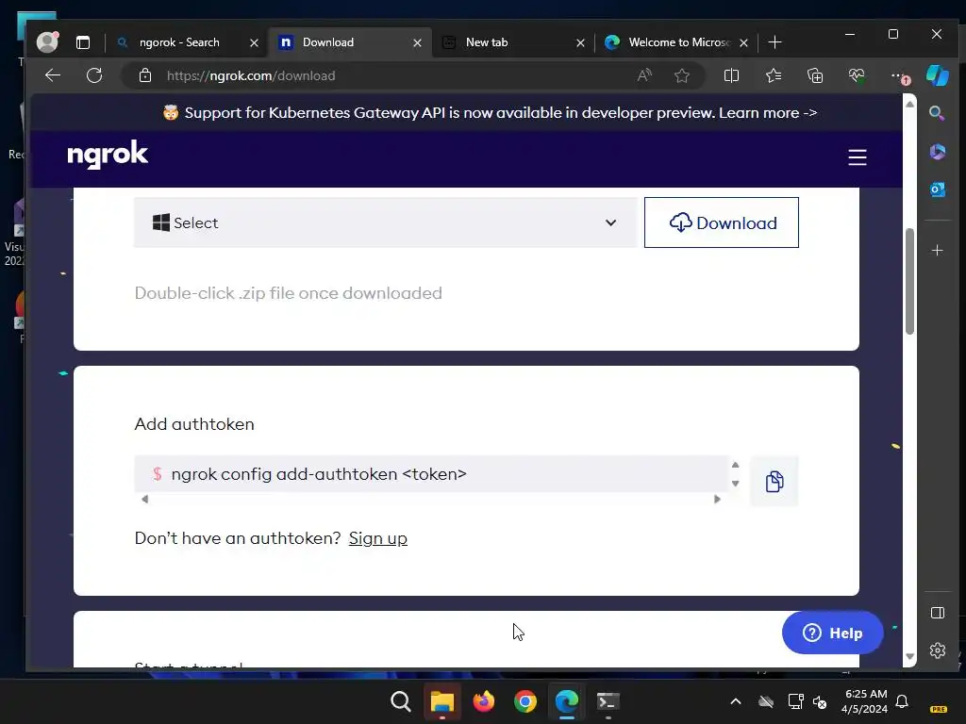Click the address bar URL

click(x=251, y=75)
